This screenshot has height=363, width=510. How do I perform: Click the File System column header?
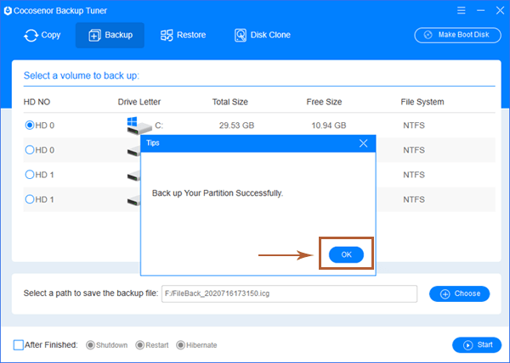click(x=422, y=102)
